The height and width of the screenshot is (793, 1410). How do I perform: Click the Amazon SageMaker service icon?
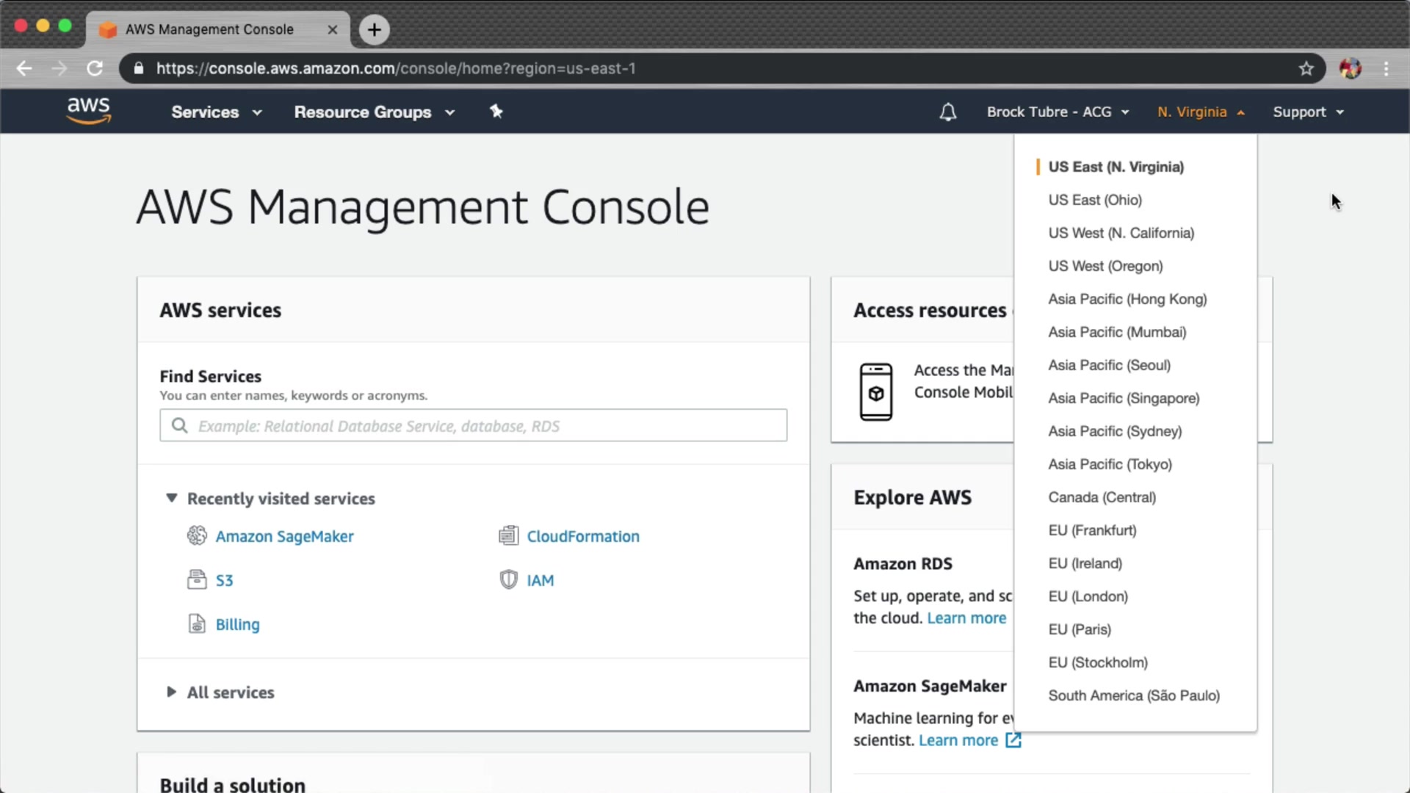[x=197, y=536]
